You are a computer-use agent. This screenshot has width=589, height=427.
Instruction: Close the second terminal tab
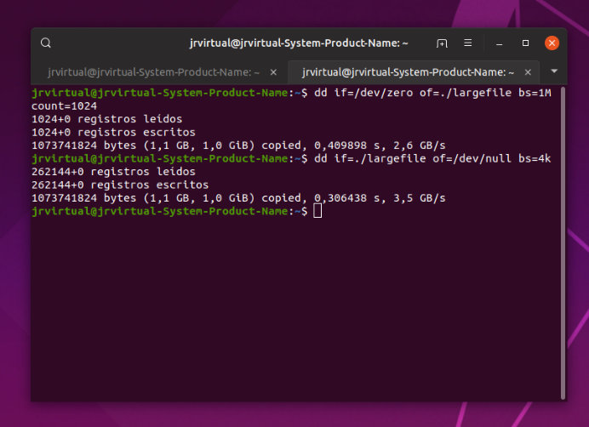(529, 71)
